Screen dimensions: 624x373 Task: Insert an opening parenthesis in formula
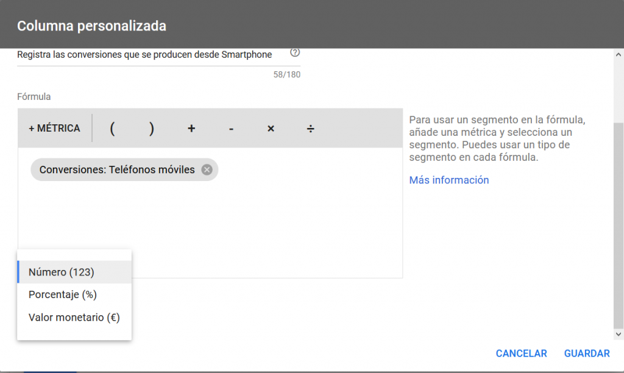click(112, 129)
